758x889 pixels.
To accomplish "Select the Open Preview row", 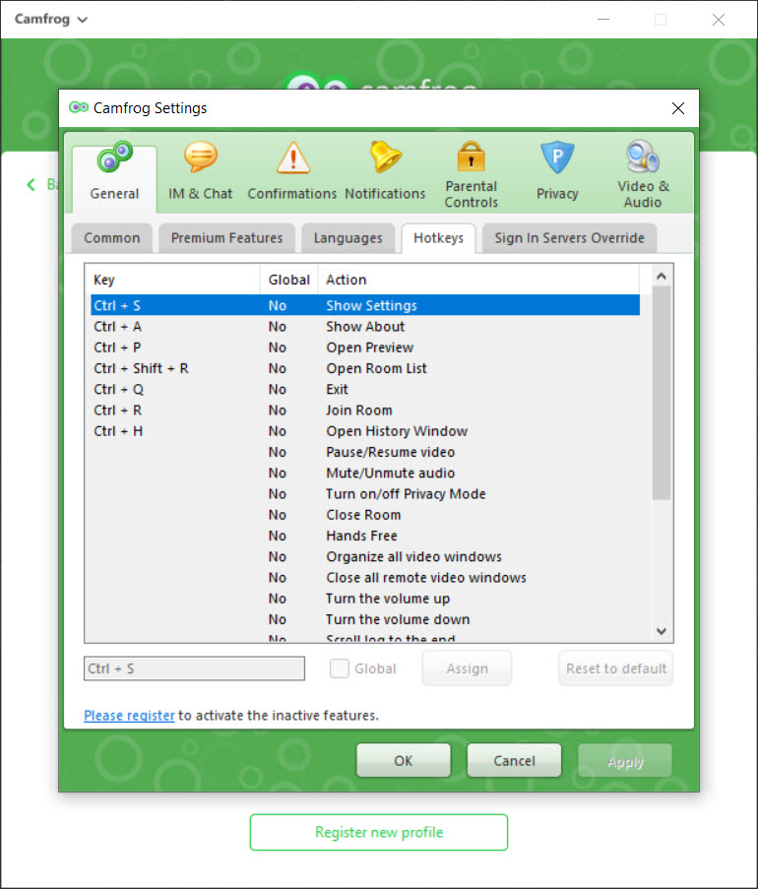I will (365, 348).
